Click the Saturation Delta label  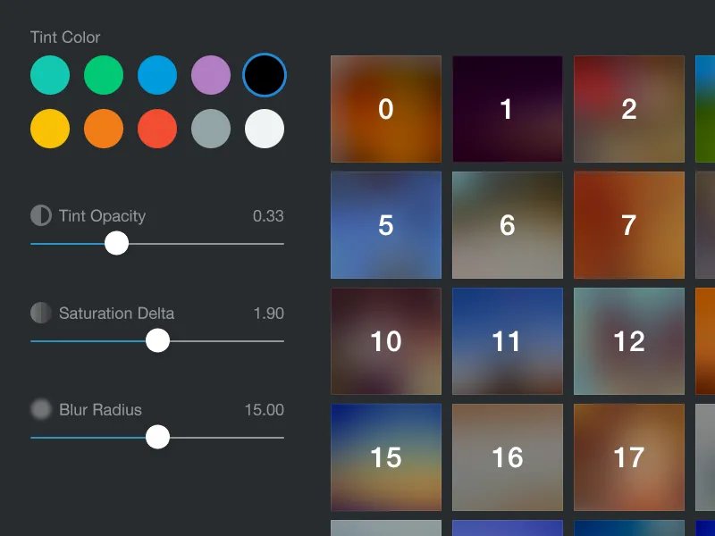(116, 314)
